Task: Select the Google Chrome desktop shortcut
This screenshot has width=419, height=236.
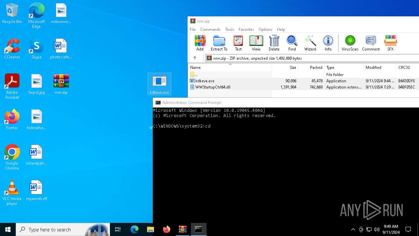Action: 12,157
